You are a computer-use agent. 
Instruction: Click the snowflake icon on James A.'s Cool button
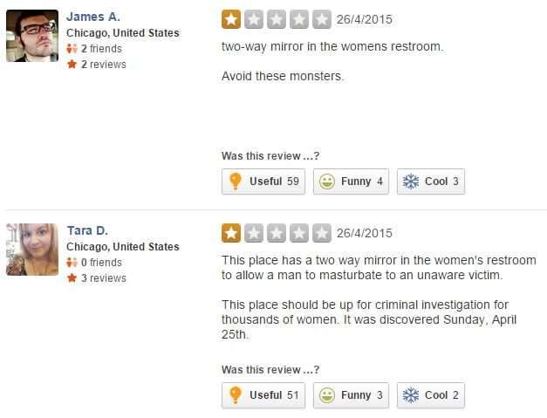pos(411,182)
